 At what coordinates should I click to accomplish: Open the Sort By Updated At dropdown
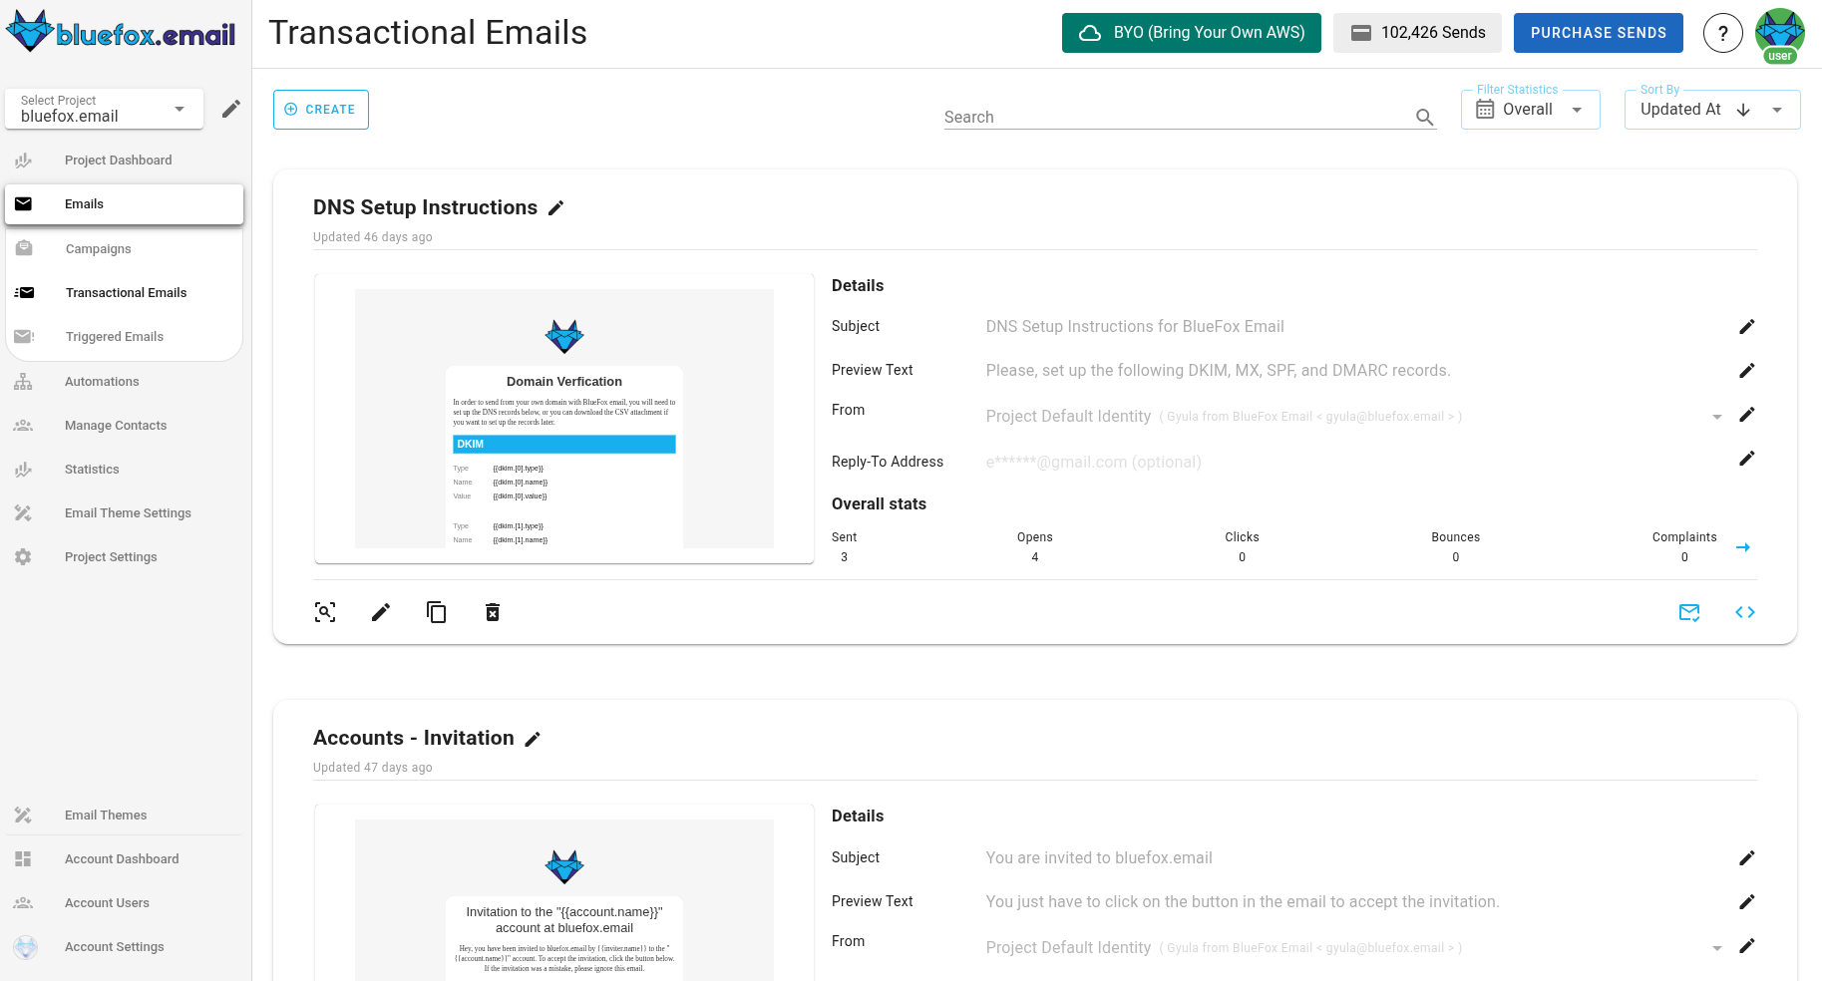pyautogui.click(x=1776, y=109)
